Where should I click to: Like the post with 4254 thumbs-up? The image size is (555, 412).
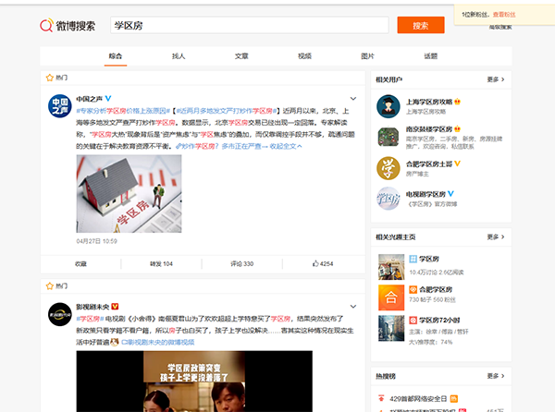coord(323,263)
